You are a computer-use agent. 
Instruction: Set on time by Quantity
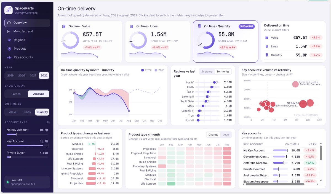click(x=42, y=112)
